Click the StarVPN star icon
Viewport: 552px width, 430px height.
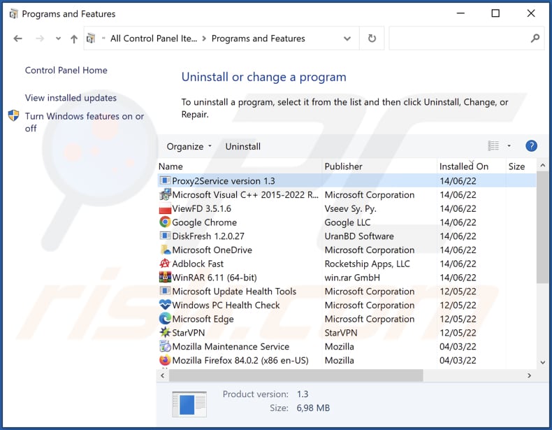165,332
